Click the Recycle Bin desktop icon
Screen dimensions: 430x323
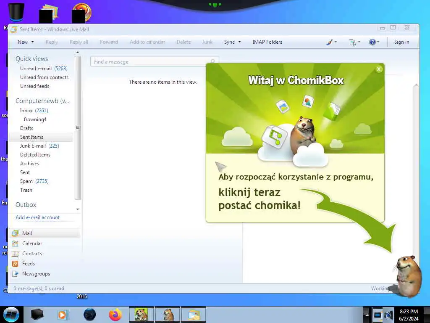coord(16,12)
